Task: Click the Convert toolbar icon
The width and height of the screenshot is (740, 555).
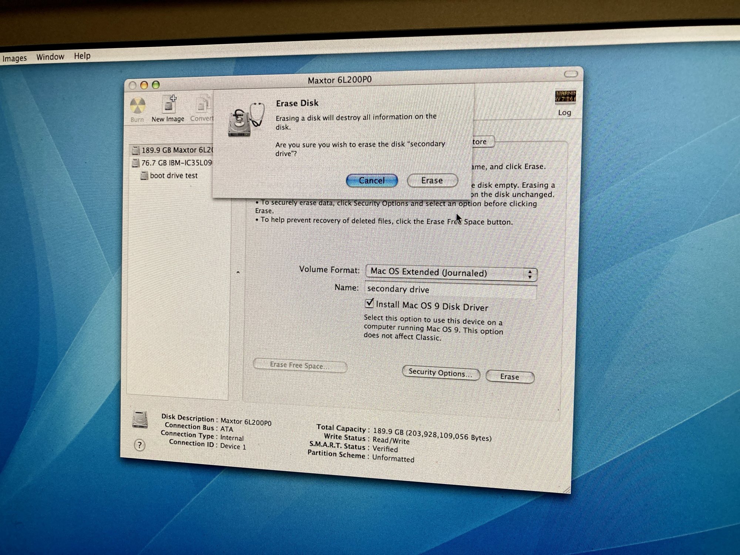Action: pyautogui.click(x=202, y=104)
